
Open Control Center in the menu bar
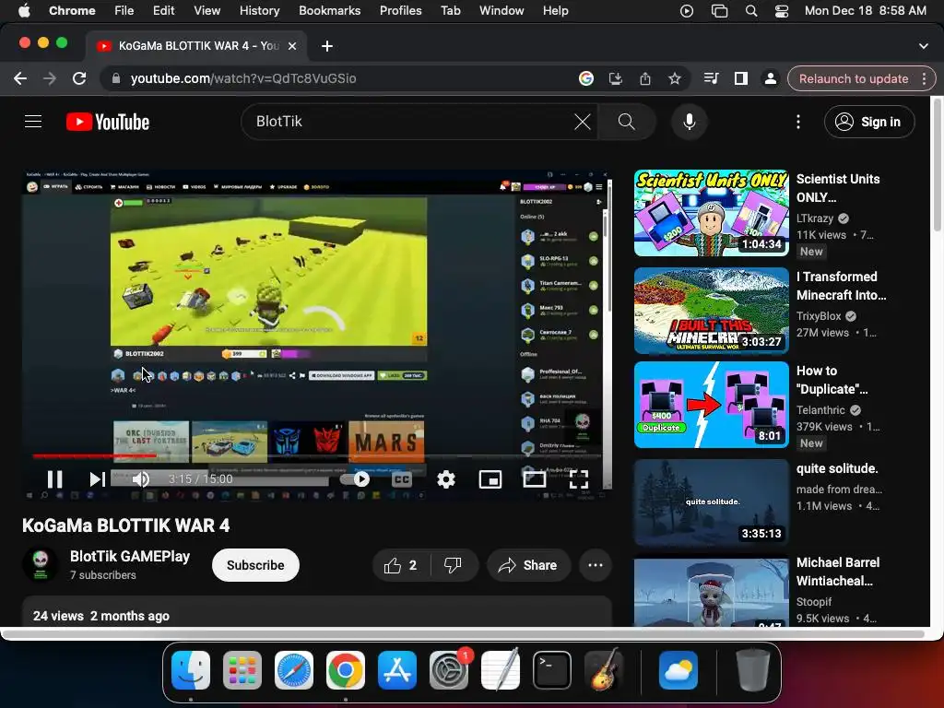point(781,11)
